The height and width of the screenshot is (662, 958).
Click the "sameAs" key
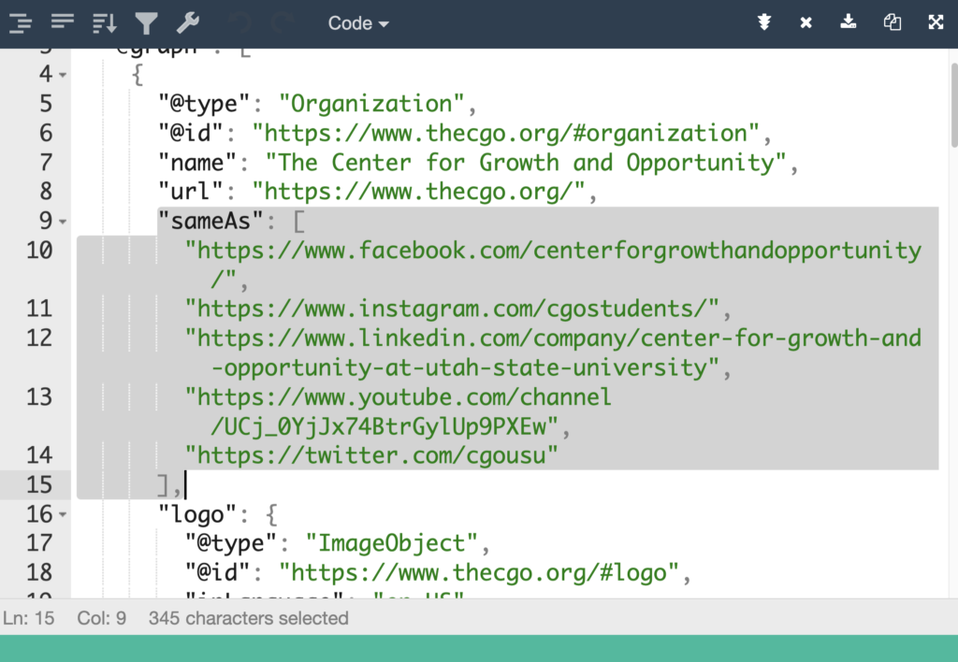point(210,221)
